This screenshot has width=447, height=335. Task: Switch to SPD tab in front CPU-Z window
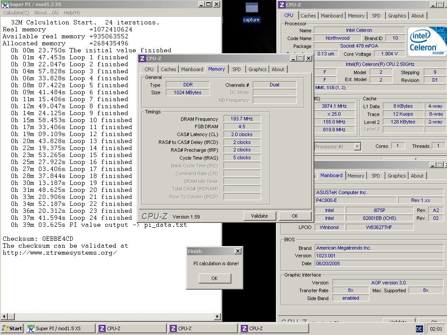pyautogui.click(x=236, y=69)
